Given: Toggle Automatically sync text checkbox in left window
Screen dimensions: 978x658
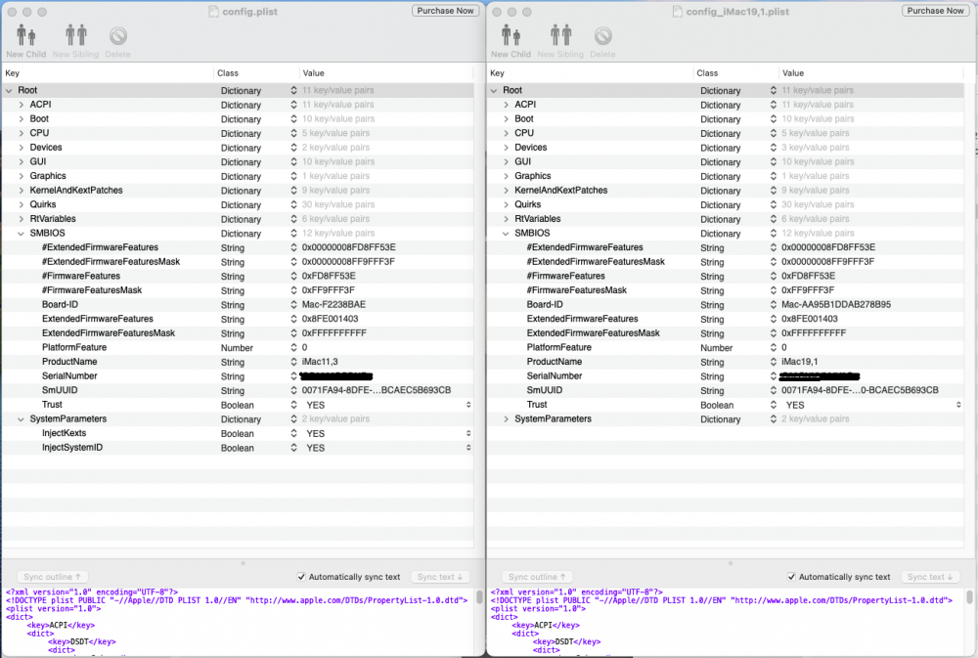Looking at the screenshot, I should (301, 577).
